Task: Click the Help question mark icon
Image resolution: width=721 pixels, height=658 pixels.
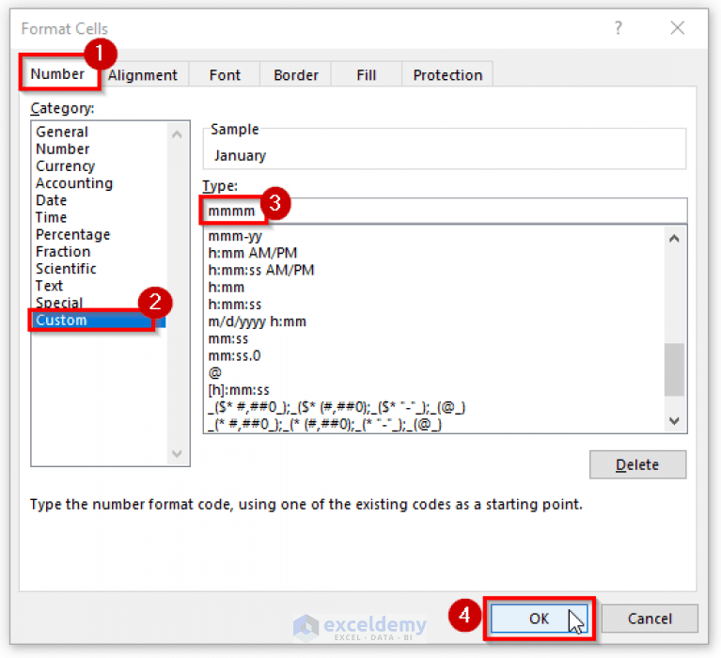Action: (618, 28)
